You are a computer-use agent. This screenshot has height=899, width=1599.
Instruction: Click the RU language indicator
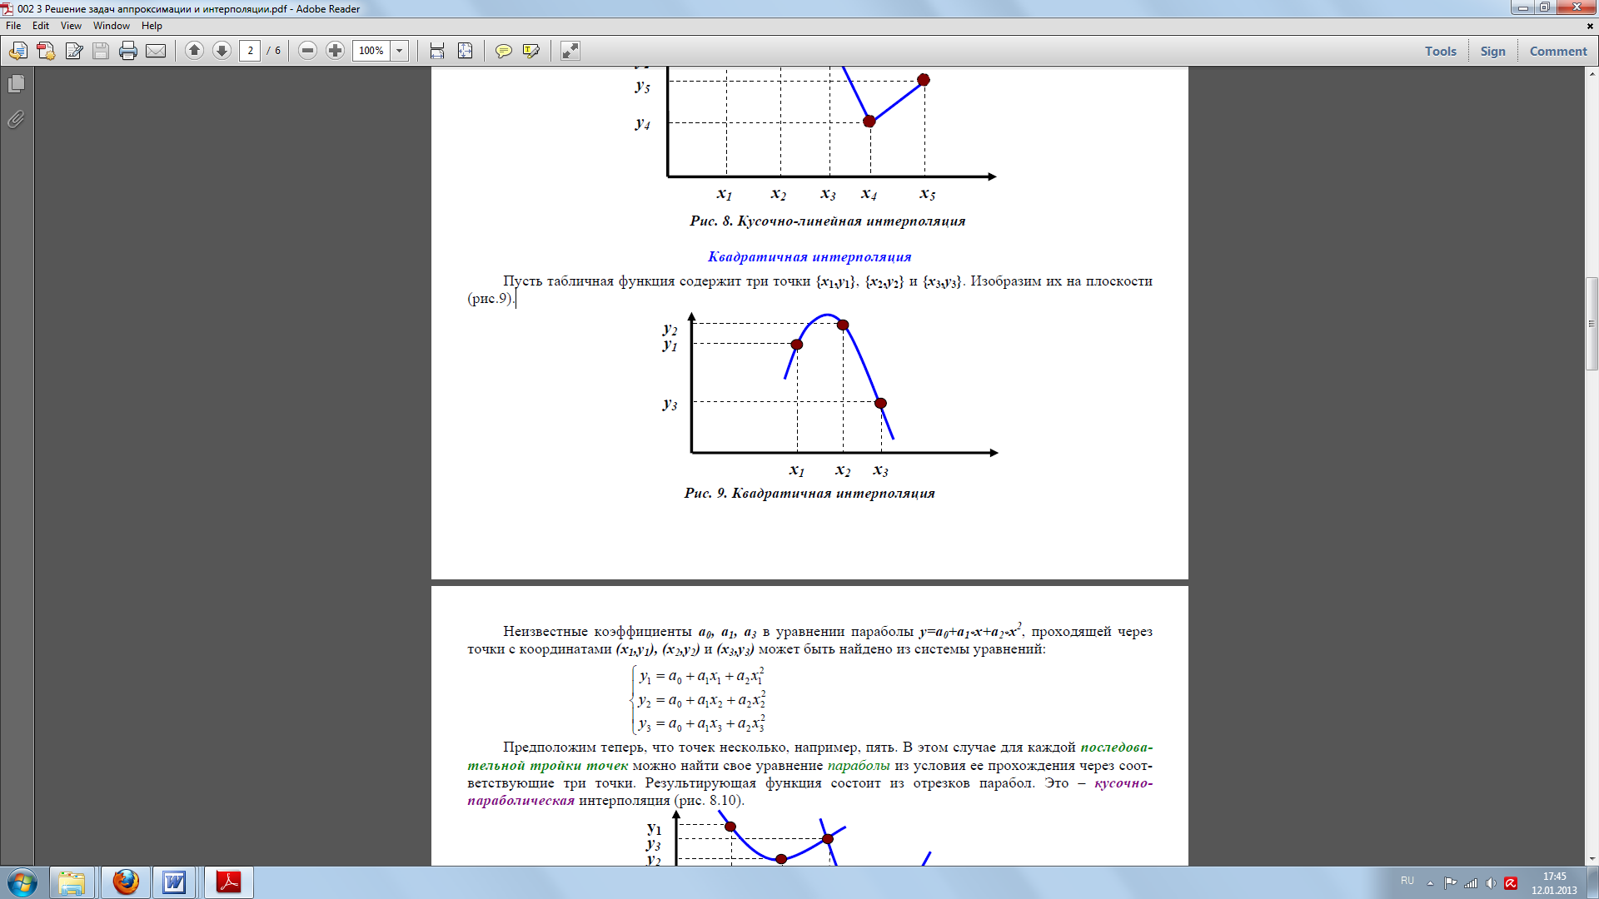tap(1407, 881)
